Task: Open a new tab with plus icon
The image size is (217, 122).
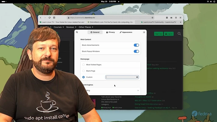Action: point(54,18)
